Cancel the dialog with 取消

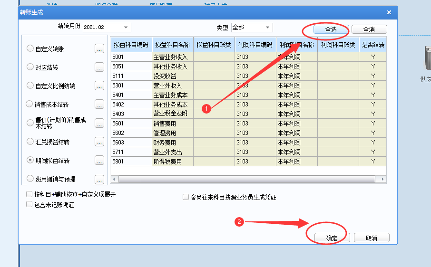[x=372, y=238]
